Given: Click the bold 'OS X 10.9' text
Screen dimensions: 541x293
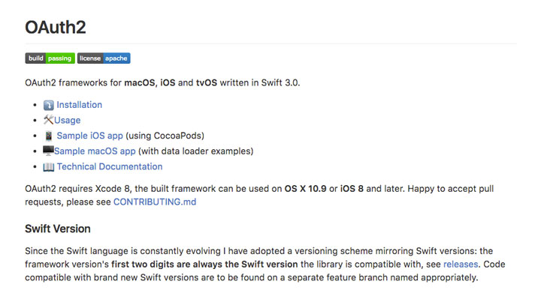Looking at the screenshot, I should (x=305, y=189).
